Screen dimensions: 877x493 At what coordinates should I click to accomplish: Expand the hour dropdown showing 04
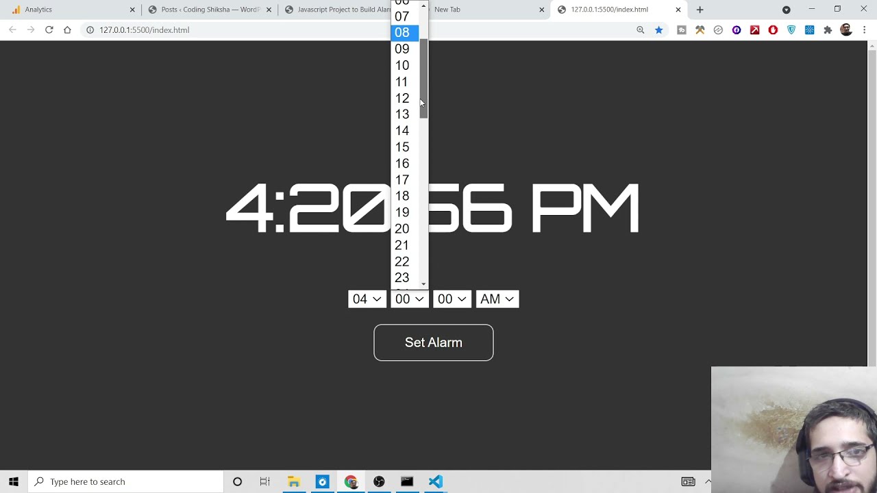coord(367,299)
